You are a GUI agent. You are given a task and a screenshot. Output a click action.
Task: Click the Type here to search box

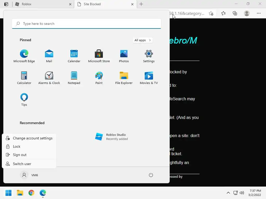coord(87,24)
